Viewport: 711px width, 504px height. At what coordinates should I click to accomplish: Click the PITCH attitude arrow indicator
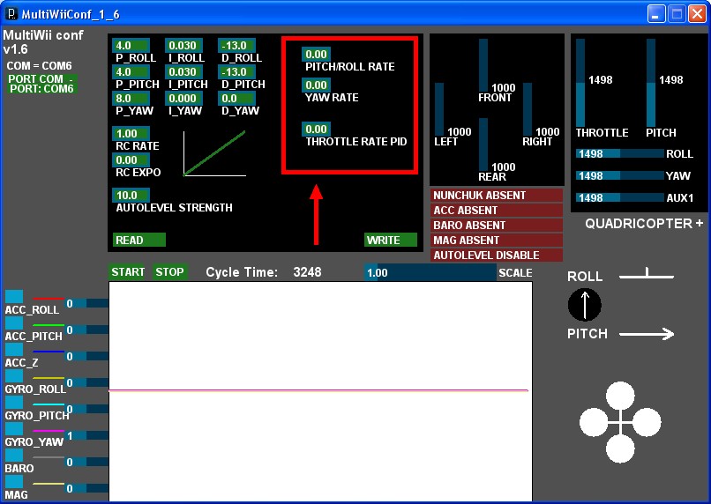(647, 335)
